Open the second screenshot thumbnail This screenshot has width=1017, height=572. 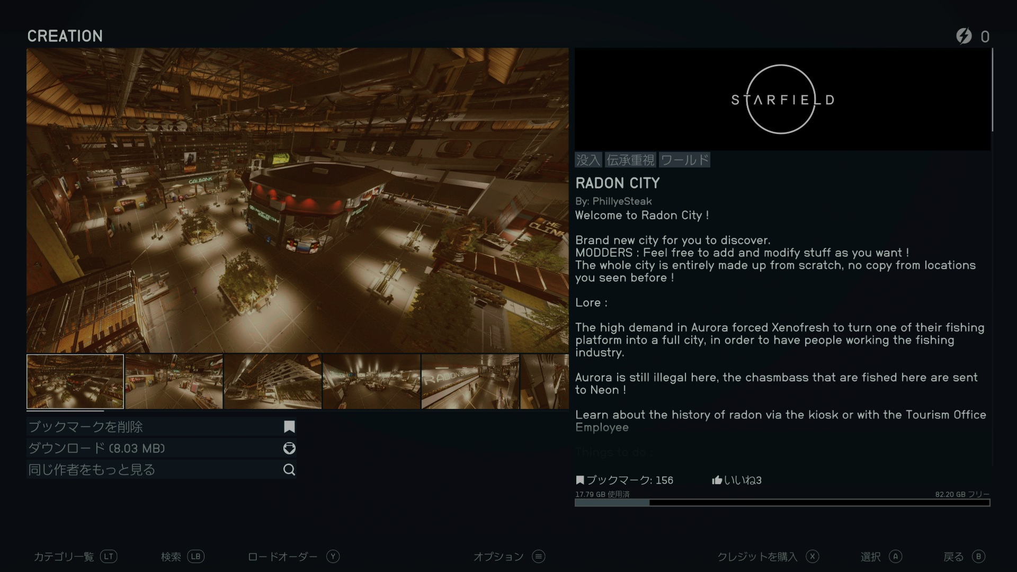click(x=174, y=381)
